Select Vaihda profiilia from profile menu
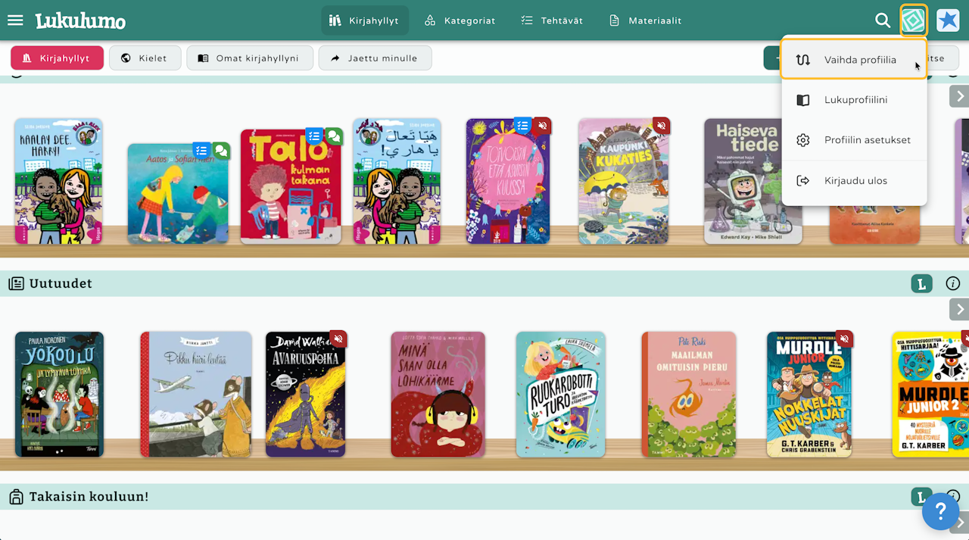This screenshot has height=540, width=969. 854,60
